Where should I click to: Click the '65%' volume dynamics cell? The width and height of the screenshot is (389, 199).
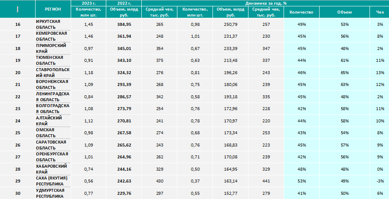tap(345, 73)
